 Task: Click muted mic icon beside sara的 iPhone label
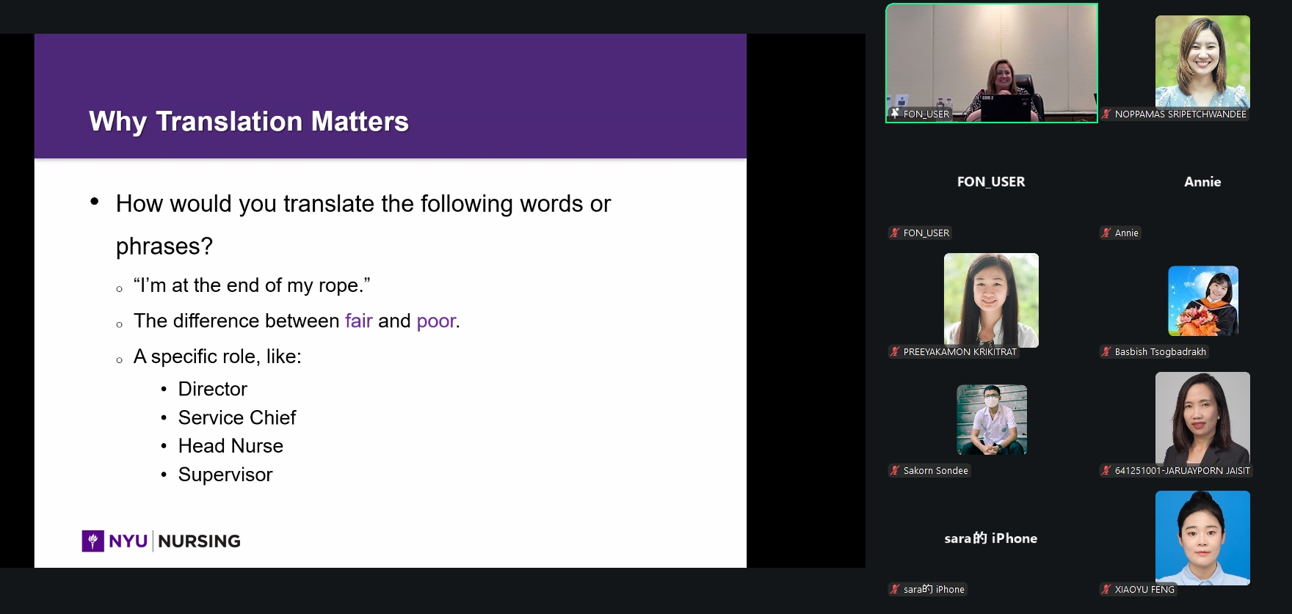point(895,589)
